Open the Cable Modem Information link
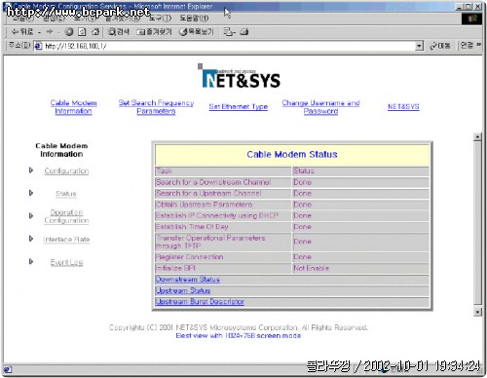This screenshot has height=378, width=487. [73, 107]
